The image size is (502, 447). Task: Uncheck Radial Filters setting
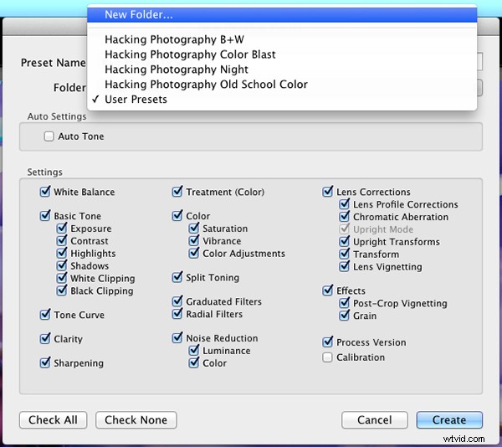coord(177,313)
